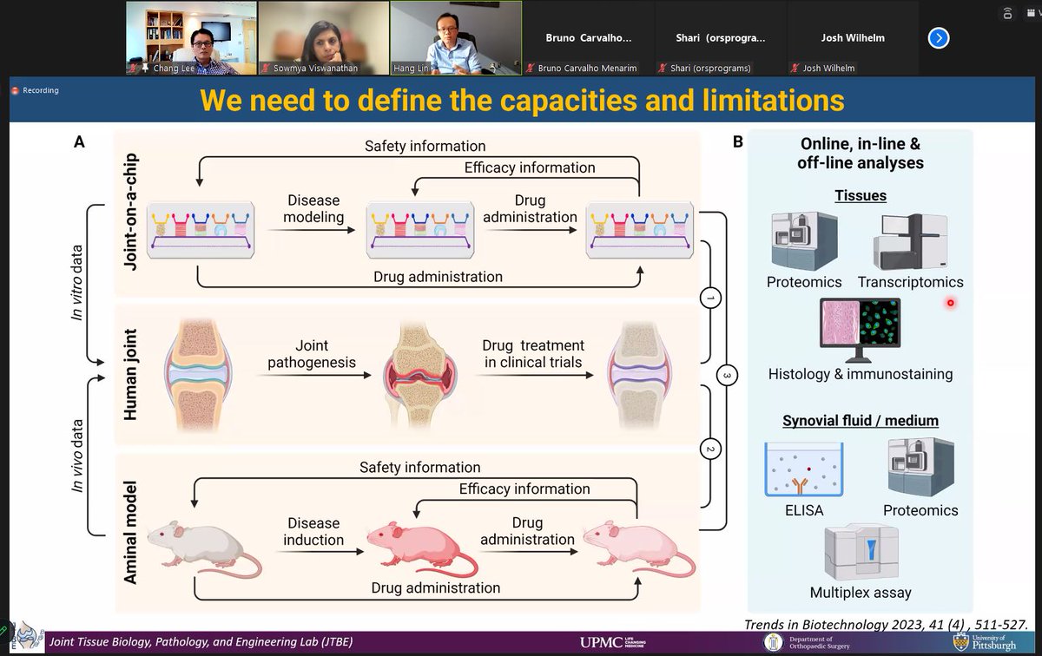Select Sowmya Viswanathan's video thumbnail

coord(322,37)
